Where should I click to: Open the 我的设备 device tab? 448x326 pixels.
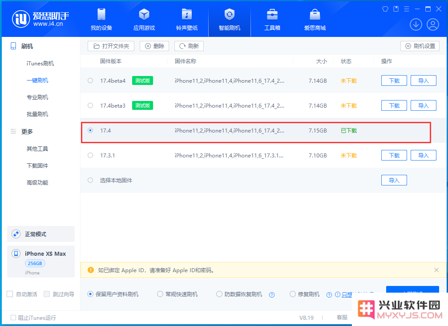point(101,20)
